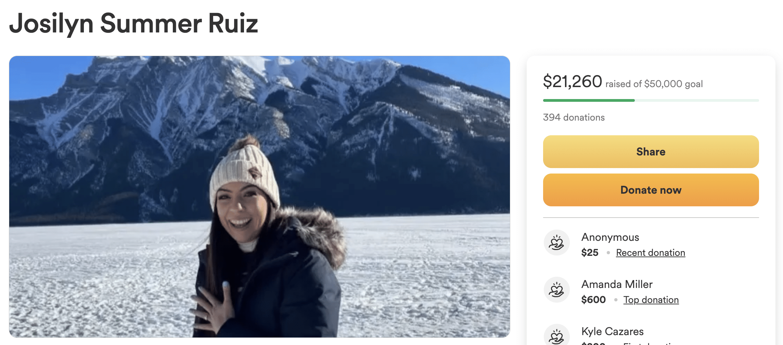Click the 394 donations count
This screenshot has height=345, width=783.
(574, 118)
